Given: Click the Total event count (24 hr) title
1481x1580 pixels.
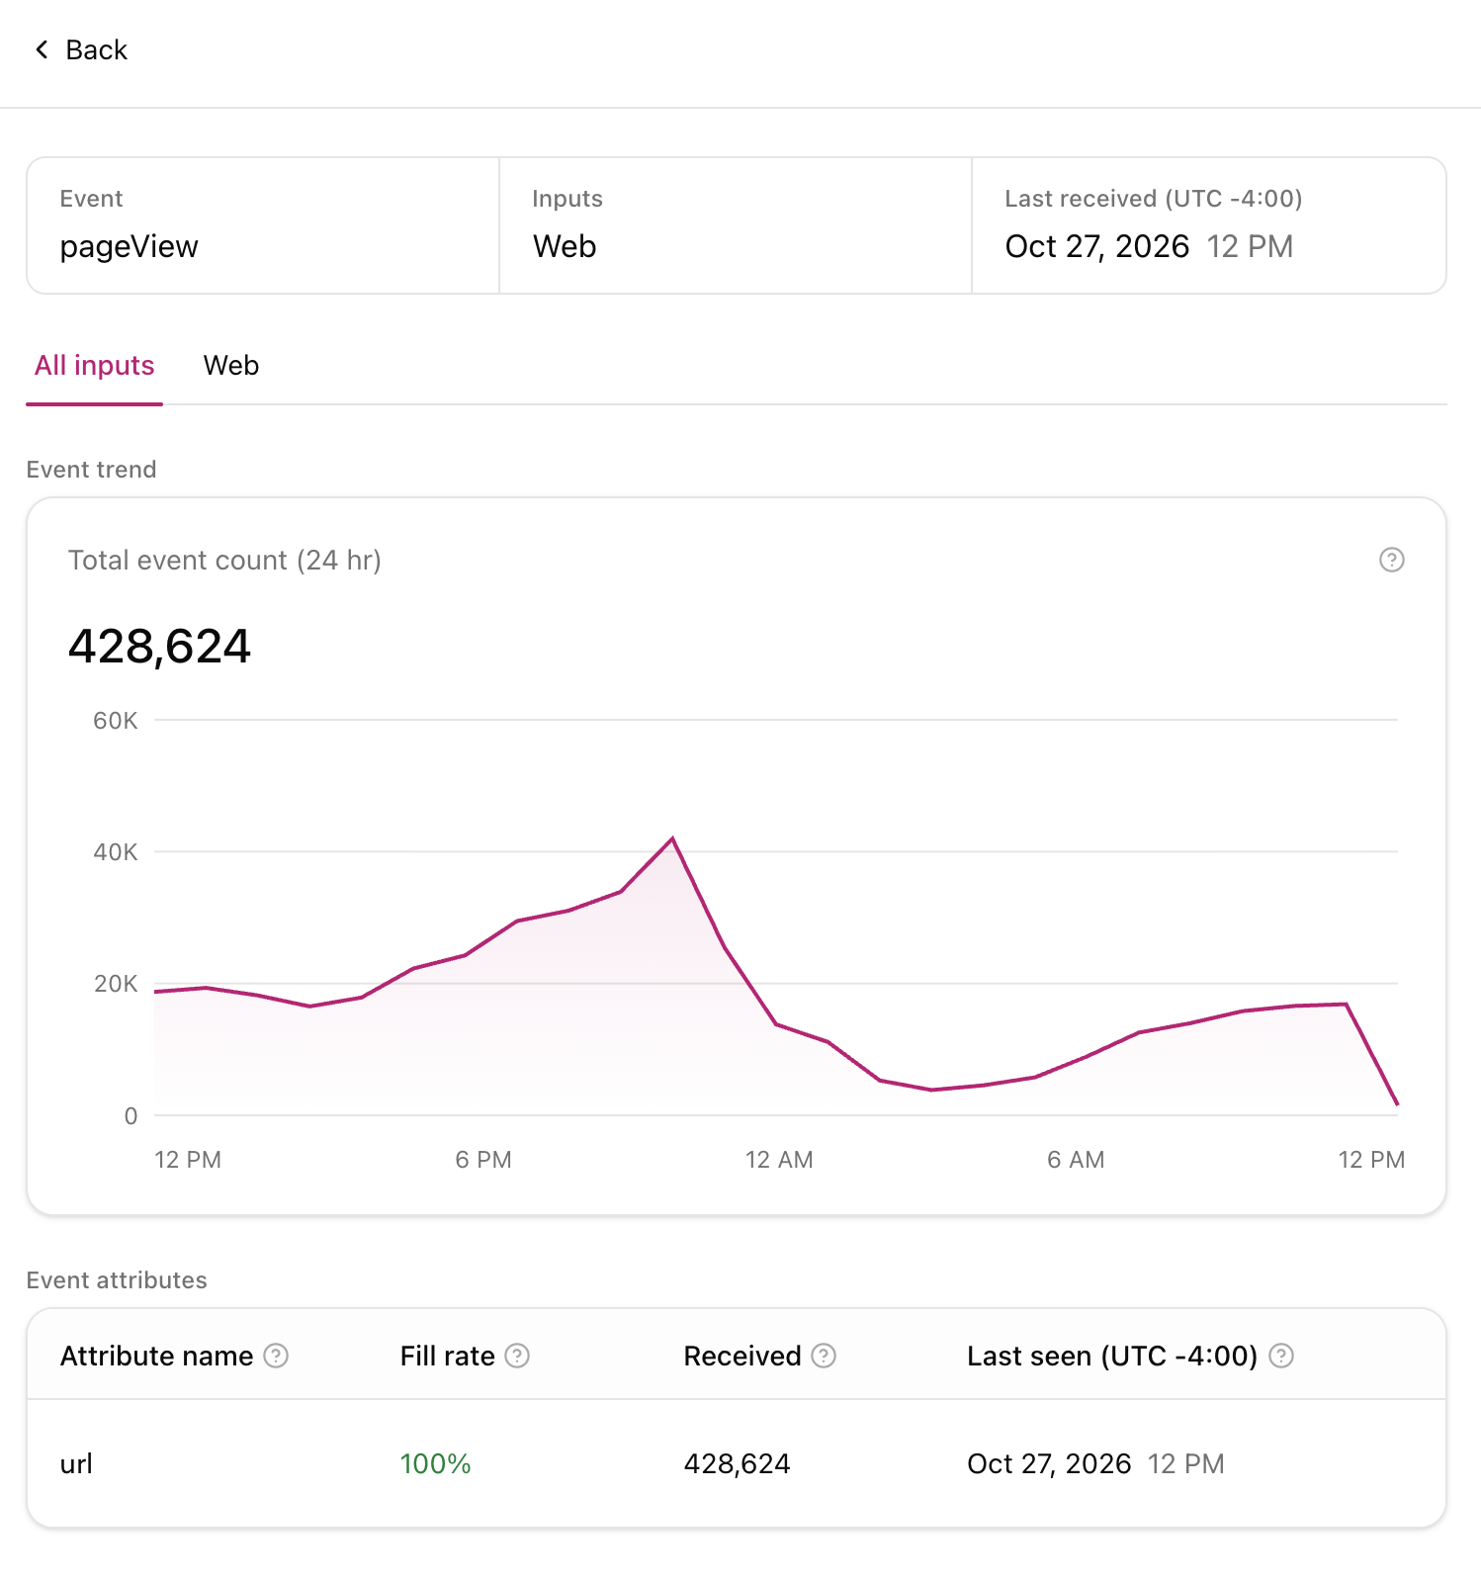Looking at the screenshot, I should point(224,561).
